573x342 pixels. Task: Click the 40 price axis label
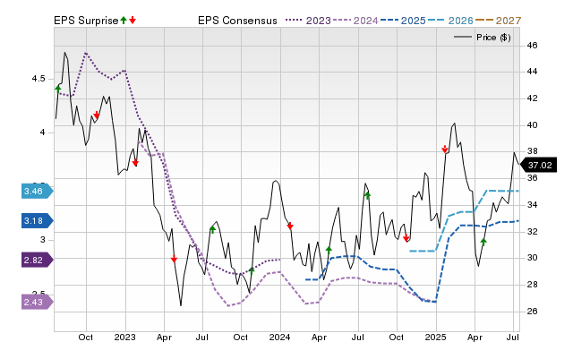532,125
